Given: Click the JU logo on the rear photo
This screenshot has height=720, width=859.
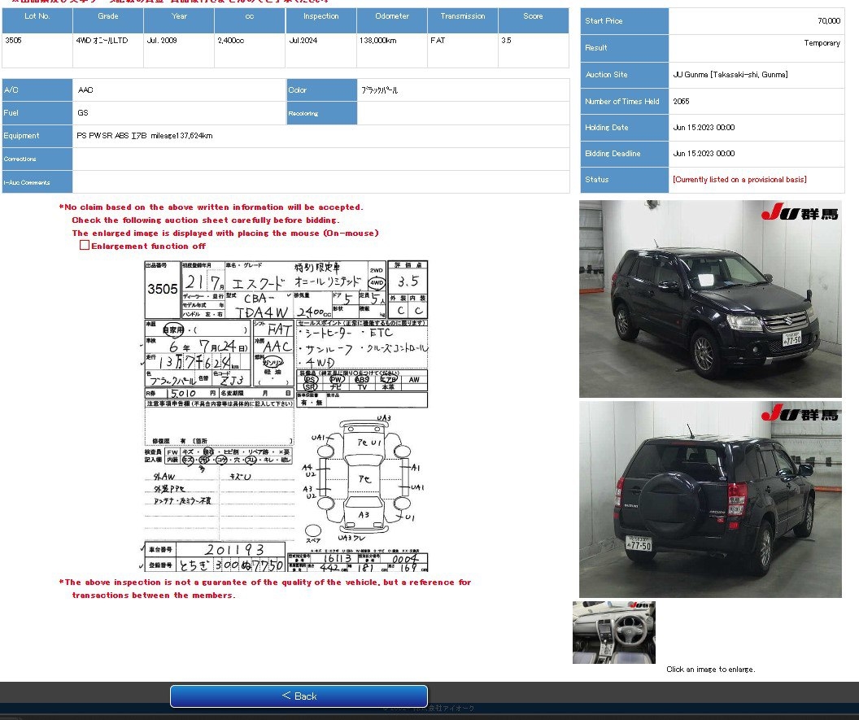Looking at the screenshot, I should [800, 415].
